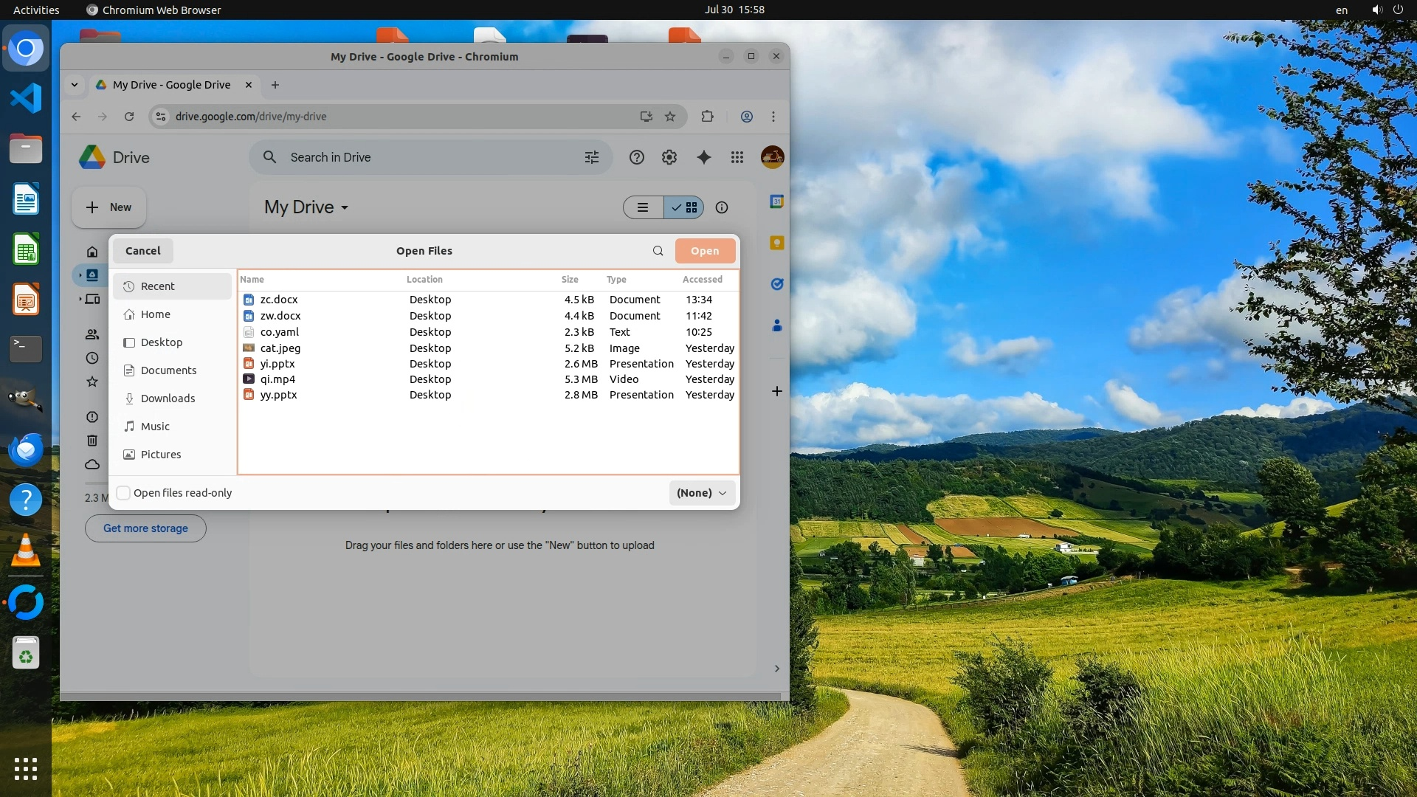Bookmark this page with the star icon
The width and height of the screenshot is (1417, 797).
coord(670,117)
